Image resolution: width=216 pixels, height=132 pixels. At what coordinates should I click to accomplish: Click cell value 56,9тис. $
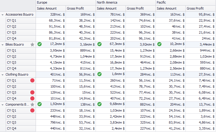(x=87, y=74)
